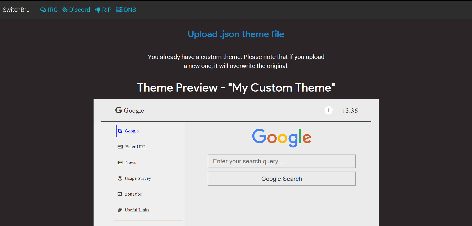Click the colorful Google logo
This screenshot has width=472, height=226.
pos(282,138)
